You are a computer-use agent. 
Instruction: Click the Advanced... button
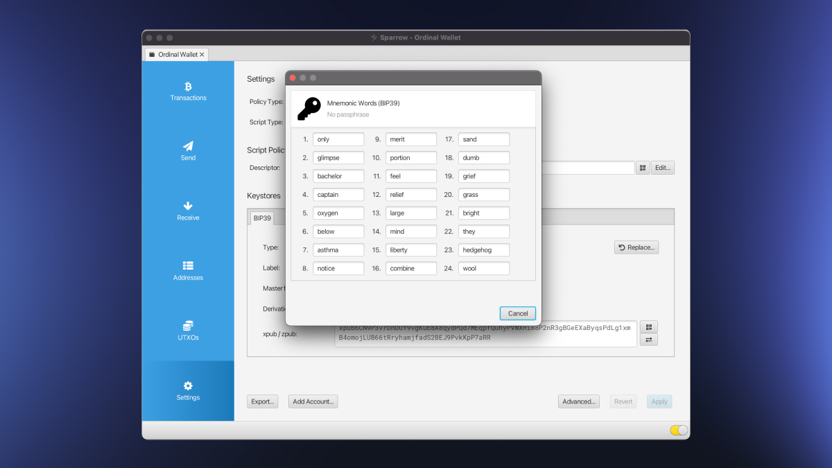click(579, 401)
